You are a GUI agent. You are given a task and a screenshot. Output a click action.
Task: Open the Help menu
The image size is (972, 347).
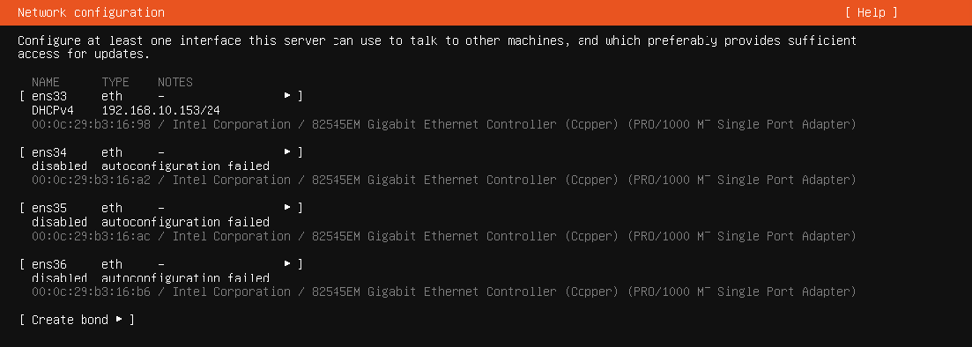pyautogui.click(x=871, y=12)
